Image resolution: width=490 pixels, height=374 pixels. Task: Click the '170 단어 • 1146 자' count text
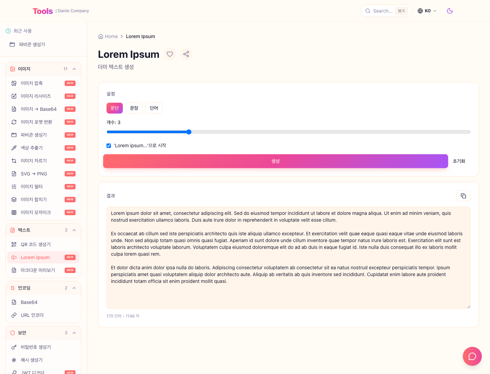click(123, 316)
